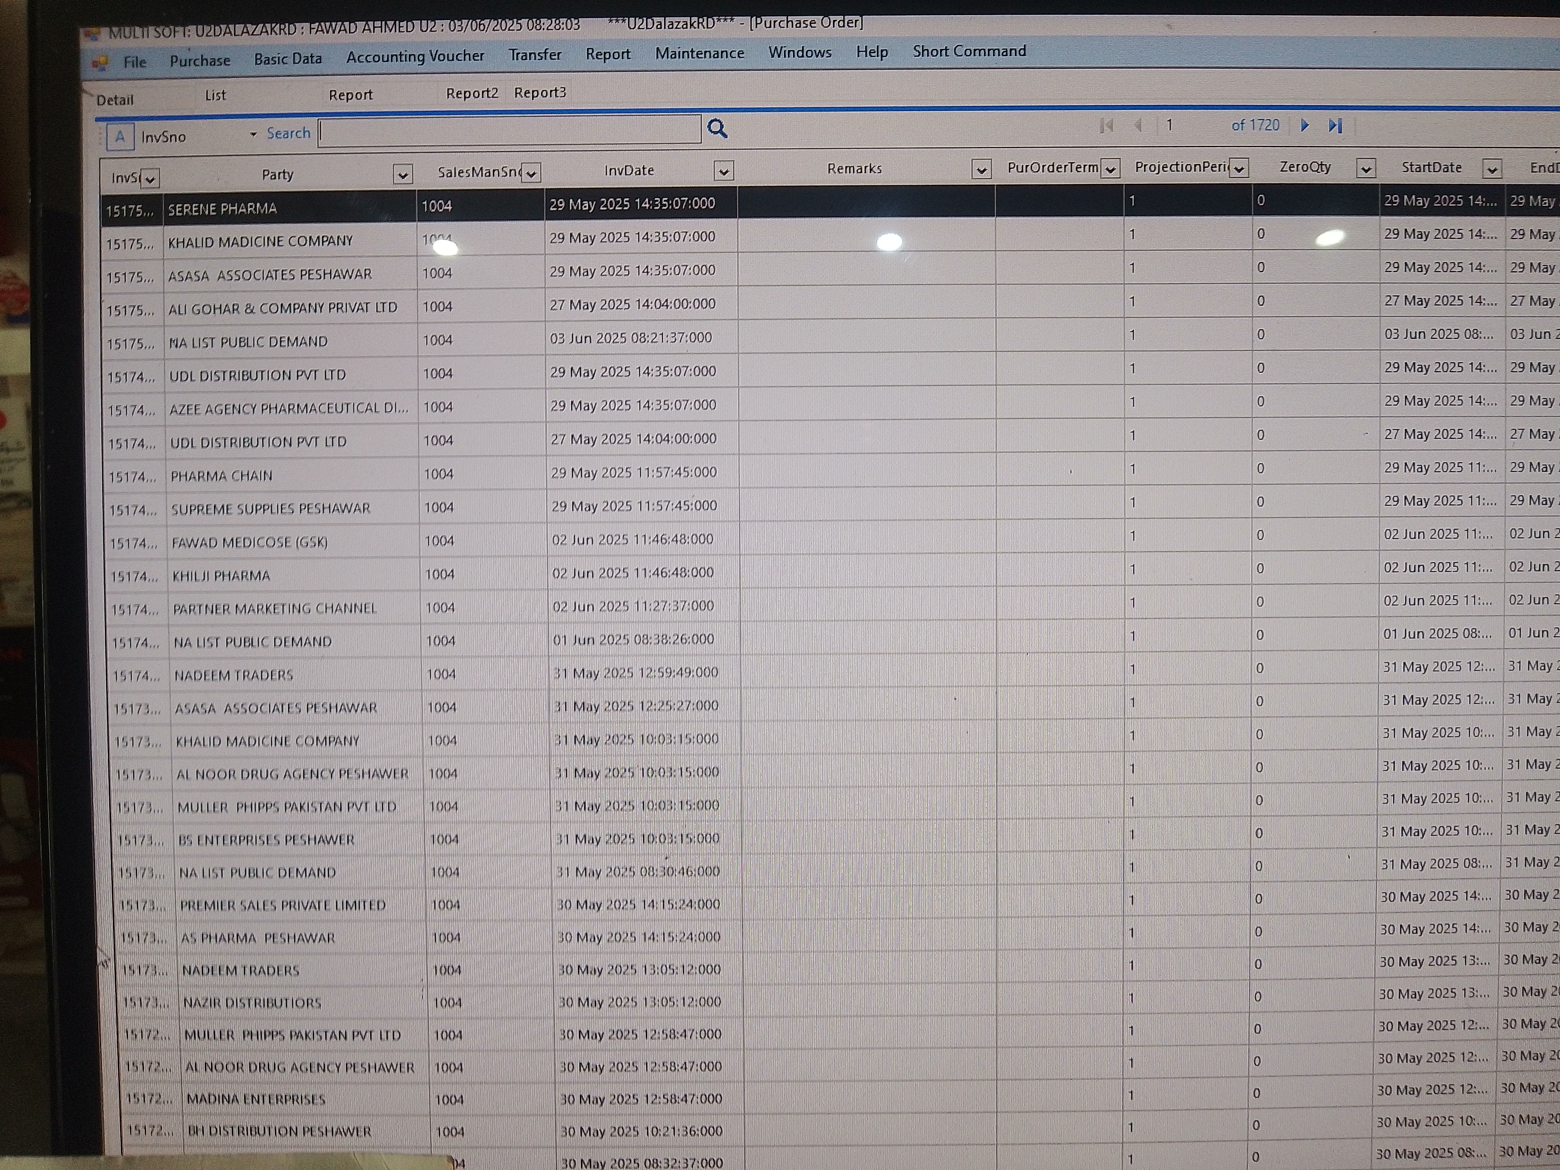Screen dimensions: 1560x1170
Task: Open the StartDate column filter dropdown
Action: coord(1491,168)
